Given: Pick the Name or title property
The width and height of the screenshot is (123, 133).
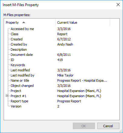Looking at the screenshot, I should coord(20,80).
